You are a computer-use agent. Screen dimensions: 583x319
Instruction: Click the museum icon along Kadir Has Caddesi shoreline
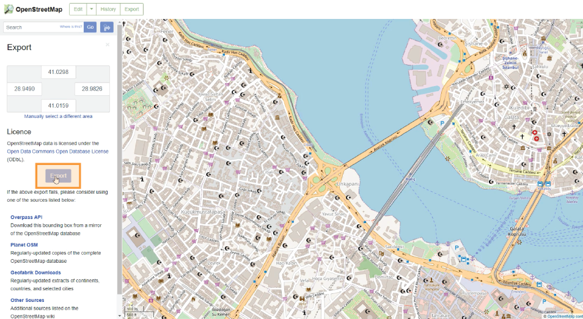pos(277,117)
